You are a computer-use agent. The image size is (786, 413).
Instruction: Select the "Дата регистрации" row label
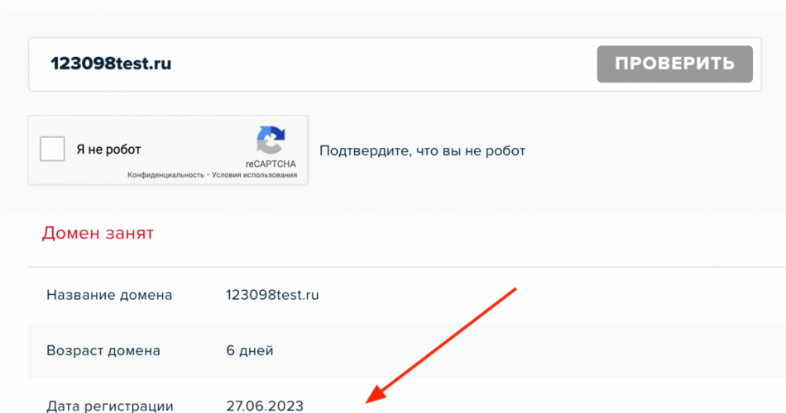[x=109, y=406]
